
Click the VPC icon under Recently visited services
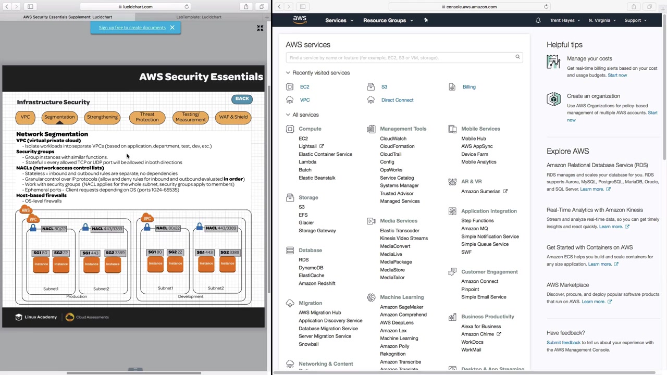tap(290, 100)
